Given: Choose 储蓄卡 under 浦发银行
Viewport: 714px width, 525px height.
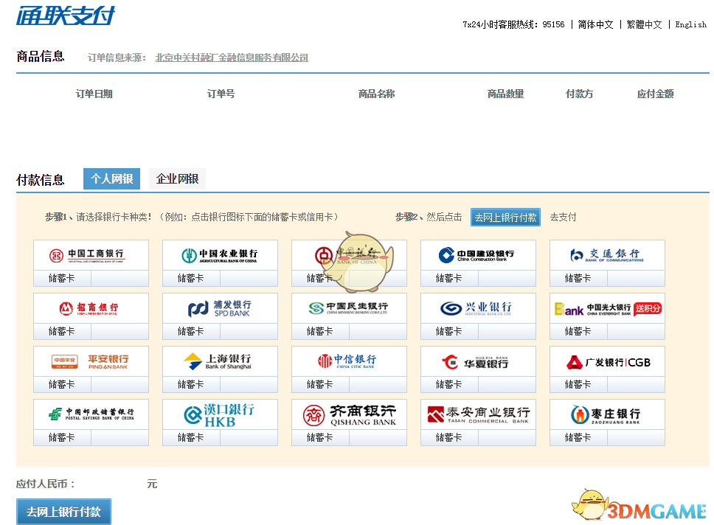Looking at the screenshot, I should click(x=191, y=332).
